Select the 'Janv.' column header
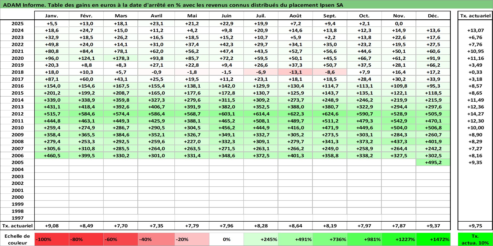 click(52, 16)
